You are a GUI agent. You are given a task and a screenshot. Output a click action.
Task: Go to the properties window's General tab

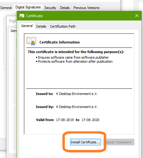pyautogui.click(x=6, y=8)
